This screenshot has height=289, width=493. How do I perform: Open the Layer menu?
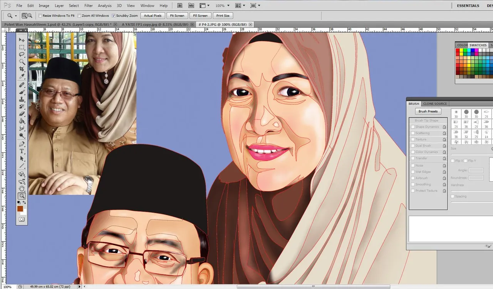point(59,6)
